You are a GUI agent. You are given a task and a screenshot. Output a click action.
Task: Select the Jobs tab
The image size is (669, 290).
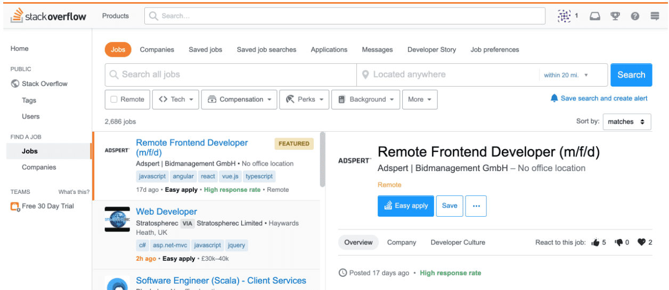[x=118, y=49]
